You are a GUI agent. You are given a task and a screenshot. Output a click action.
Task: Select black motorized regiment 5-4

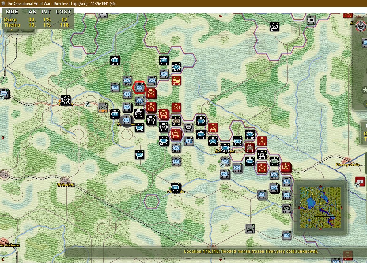139,113
